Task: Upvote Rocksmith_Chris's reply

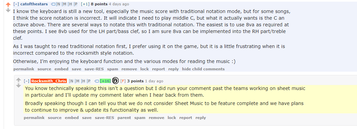Action: pos(19,80)
